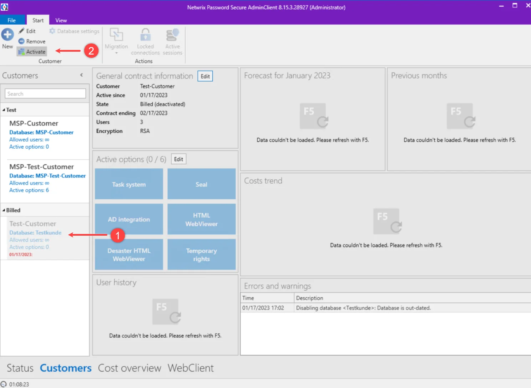Click the Time column header
This screenshot has height=388, width=531.
[267, 298]
